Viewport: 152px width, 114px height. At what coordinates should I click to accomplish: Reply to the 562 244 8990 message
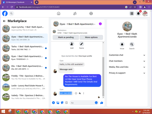(80, 93)
